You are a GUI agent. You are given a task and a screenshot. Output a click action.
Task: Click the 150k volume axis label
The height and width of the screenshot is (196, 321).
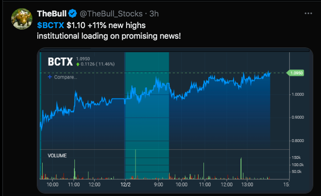click(x=296, y=158)
